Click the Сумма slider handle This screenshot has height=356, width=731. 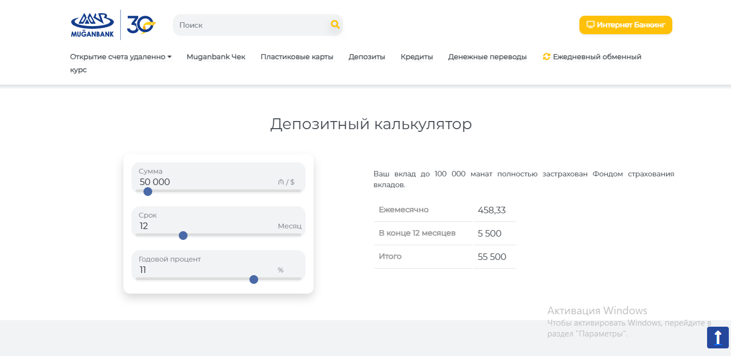[147, 192]
